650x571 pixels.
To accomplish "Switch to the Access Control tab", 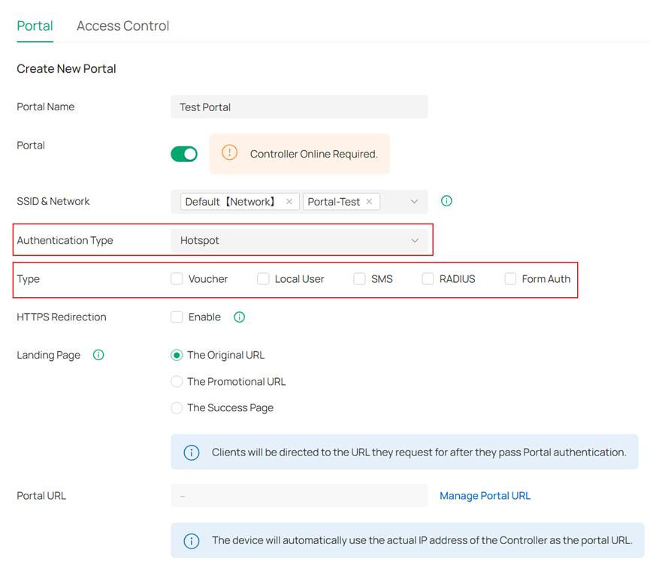I will tap(122, 26).
